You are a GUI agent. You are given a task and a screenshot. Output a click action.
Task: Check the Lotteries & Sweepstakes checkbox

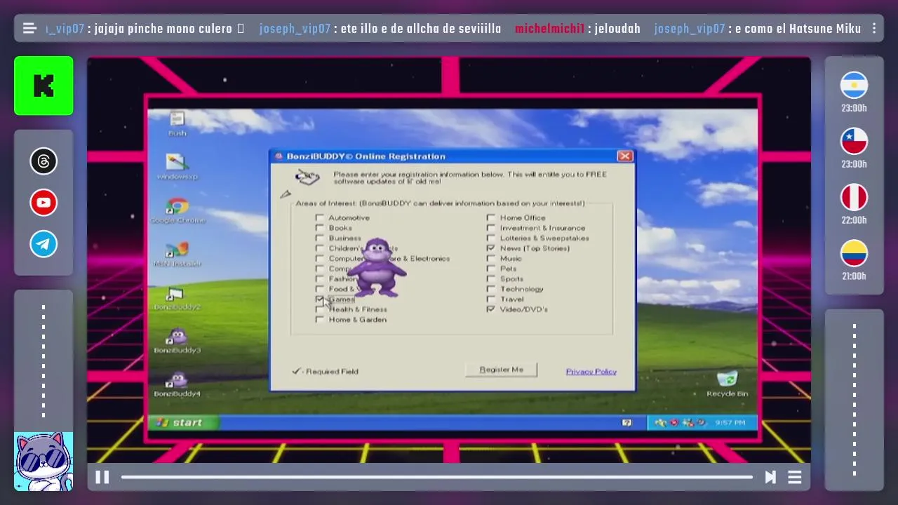point(491,238)
